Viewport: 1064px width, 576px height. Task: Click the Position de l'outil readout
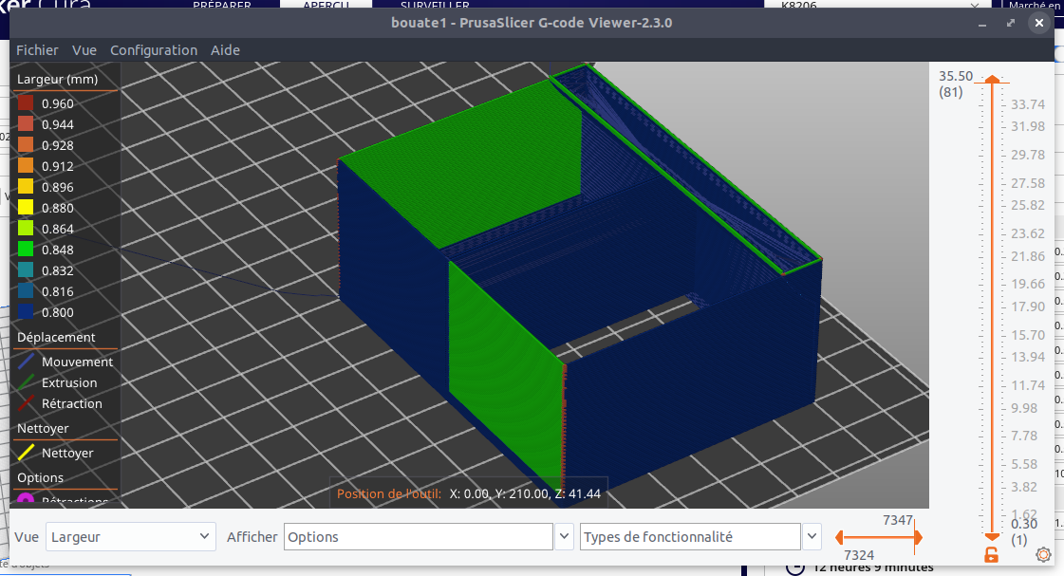468,493
